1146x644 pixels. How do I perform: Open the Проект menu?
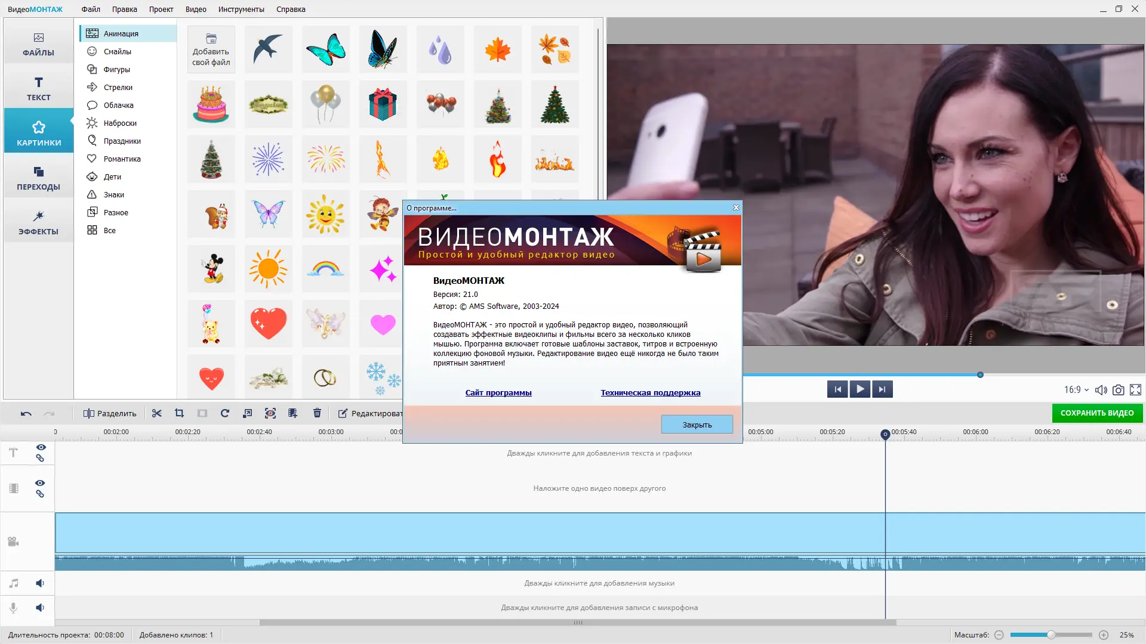[161, 9]
